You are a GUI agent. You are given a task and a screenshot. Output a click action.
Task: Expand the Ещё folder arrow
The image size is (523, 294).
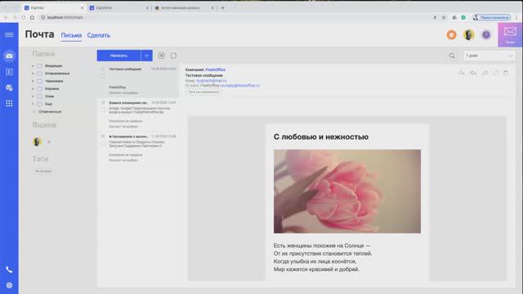33,104
